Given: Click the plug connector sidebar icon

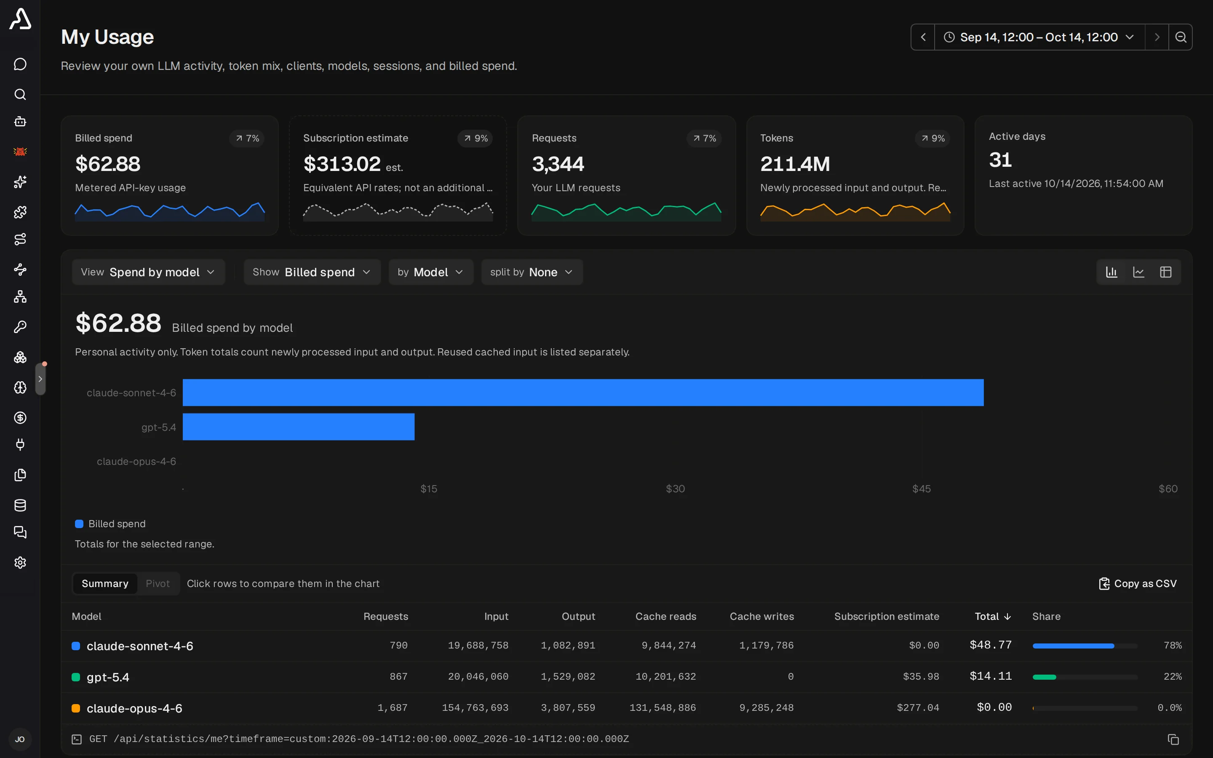Looking at the screenshot, I should pos(20,445).
